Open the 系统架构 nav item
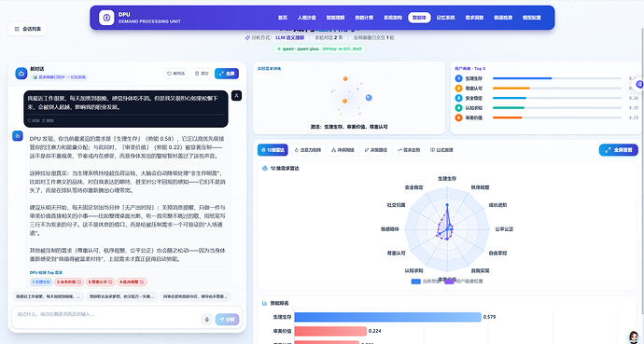Image resolution: width=644 pixels, height=344 pixels. pyautogui.click(x=393, y=18)
